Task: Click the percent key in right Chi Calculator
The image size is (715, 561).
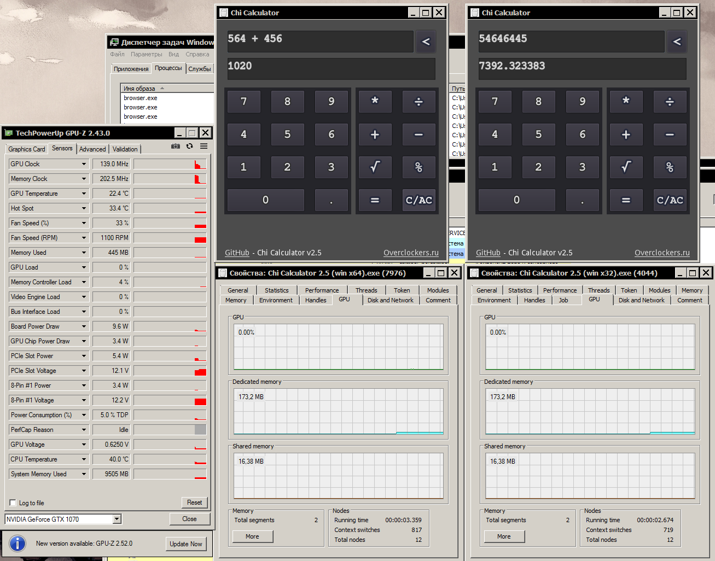Action: 670,167
